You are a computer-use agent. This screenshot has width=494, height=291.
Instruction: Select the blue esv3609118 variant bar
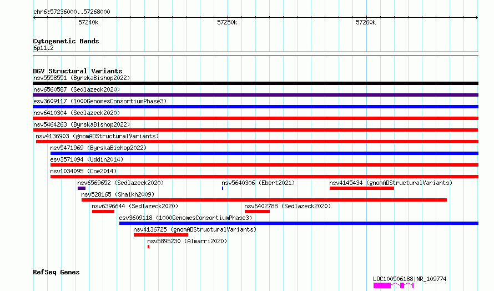[x=299, y=223]
